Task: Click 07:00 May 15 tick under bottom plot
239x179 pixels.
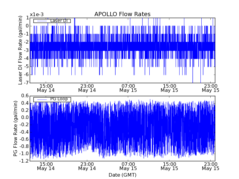Action: pyautogui.click(x=128, y=166)
